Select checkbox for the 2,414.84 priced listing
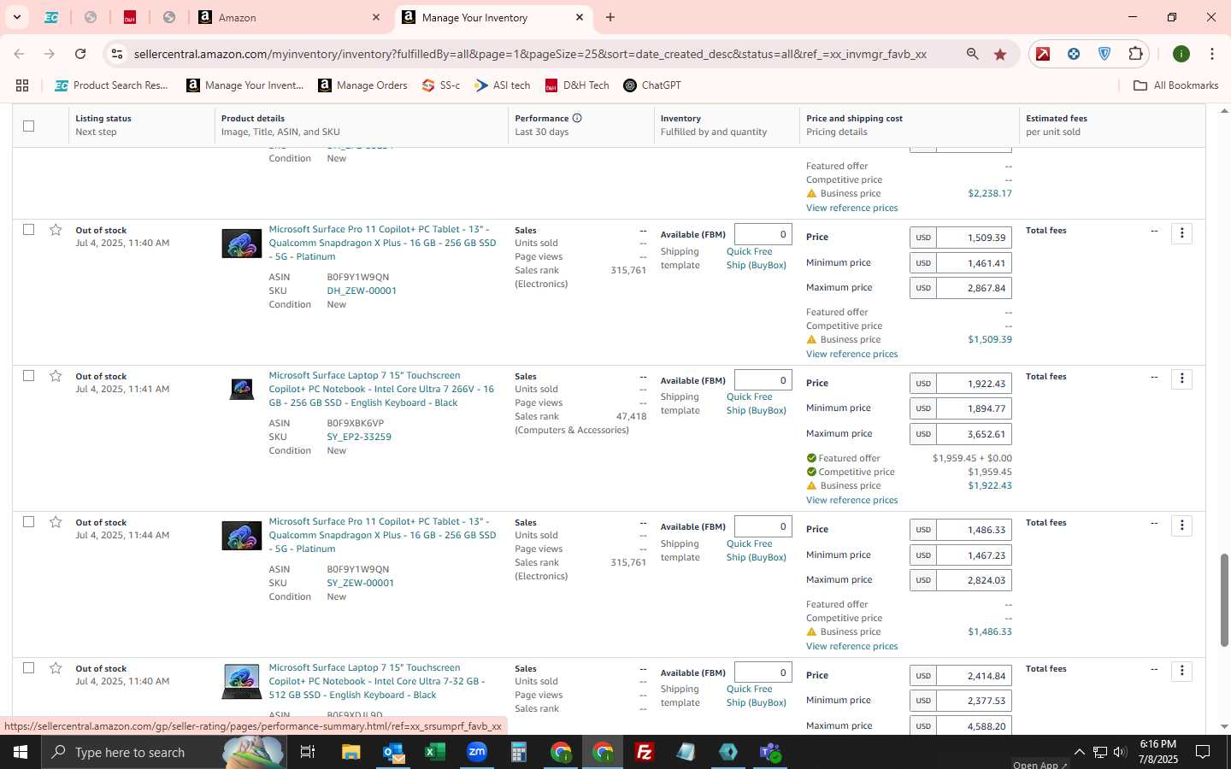The height and width of the screenshot is (769, 1231). click(x=28, y=668)
